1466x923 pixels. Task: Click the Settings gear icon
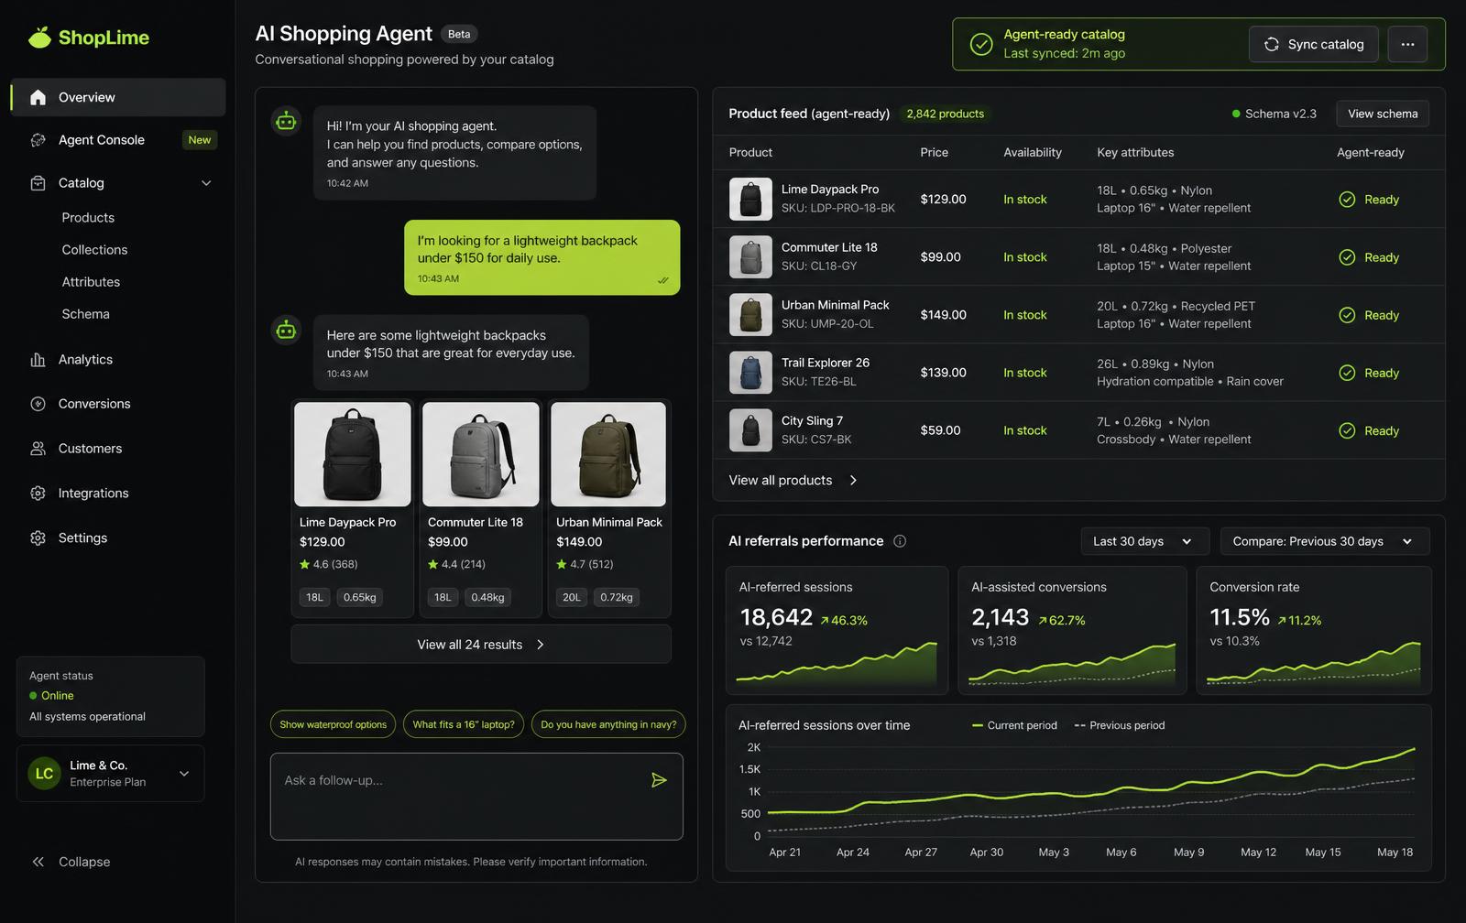[38, 538]
